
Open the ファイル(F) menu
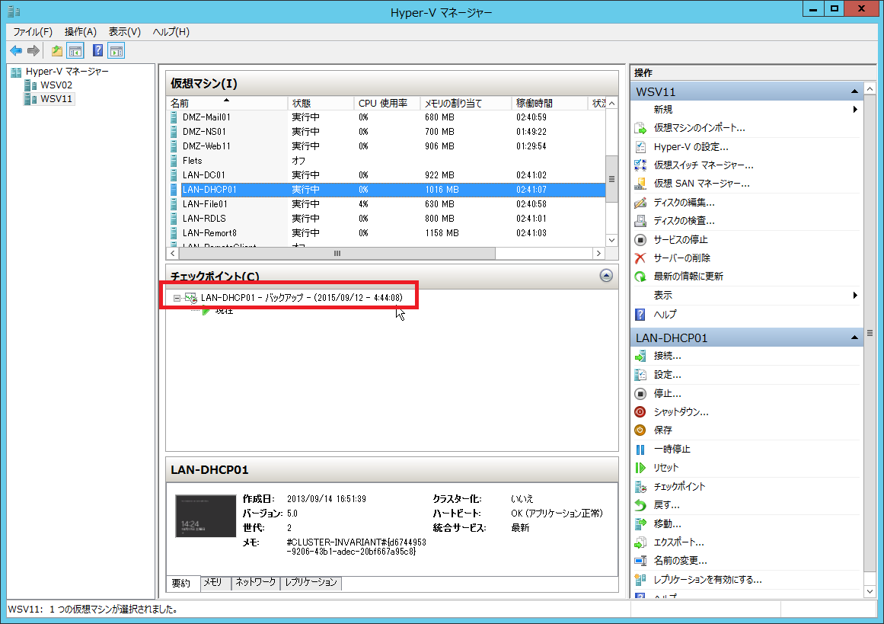33,32
